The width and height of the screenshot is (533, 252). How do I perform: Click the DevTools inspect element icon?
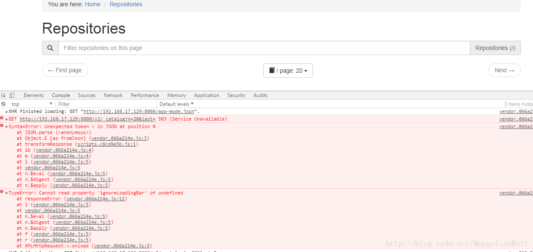tap(4, 95)
